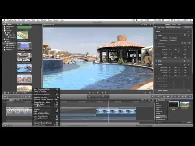
Task: Choose Lift from Primary Storyline
Action: (x=46, y=99)
